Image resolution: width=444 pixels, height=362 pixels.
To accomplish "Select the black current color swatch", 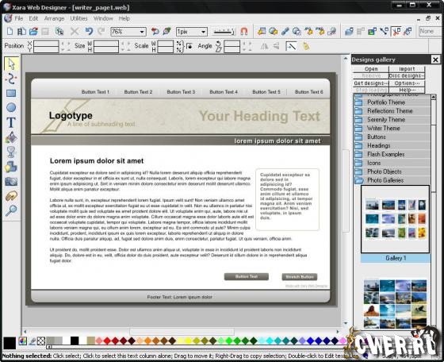I will pyautogui.click(x=10, y=343).
